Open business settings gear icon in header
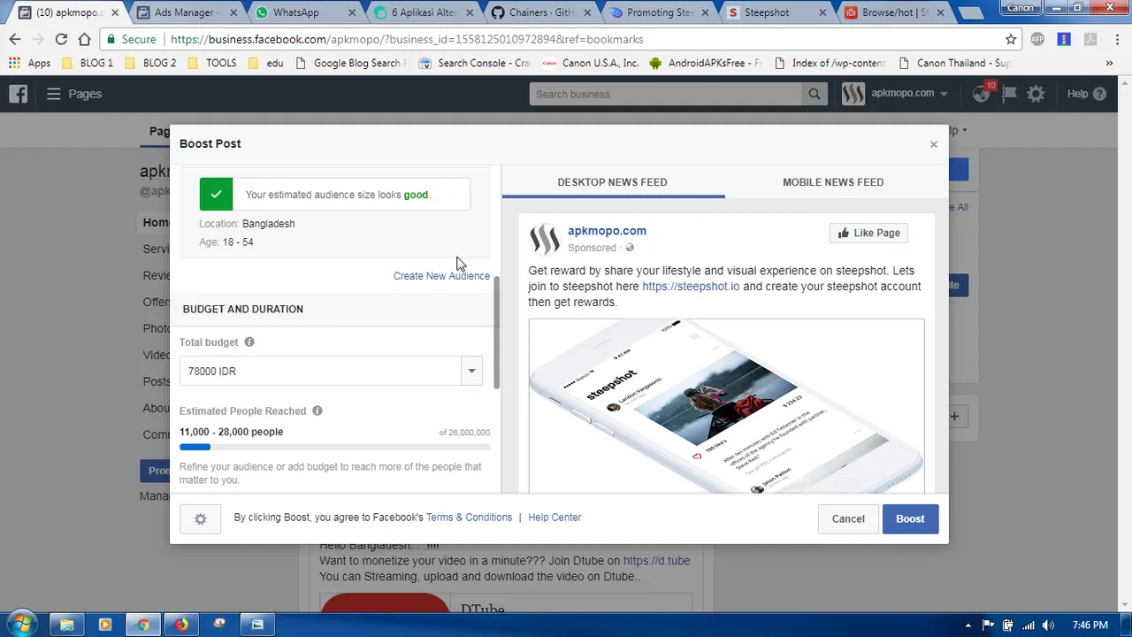Screen dimensions: 1132x637 point(1036,94)
